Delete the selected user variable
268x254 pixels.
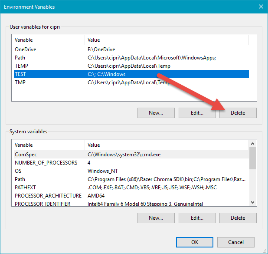[x=238, y=113]
